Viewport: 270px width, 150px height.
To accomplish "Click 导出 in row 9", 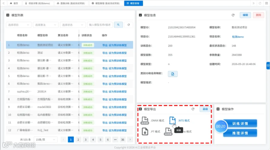I will tap(105, 107).
